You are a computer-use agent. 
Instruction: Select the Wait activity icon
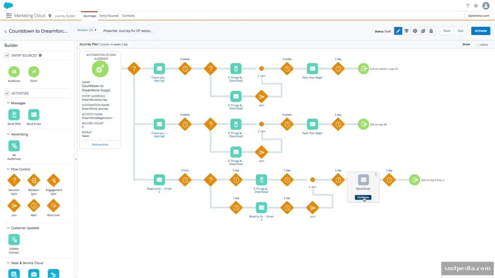(x=33, y=206)
